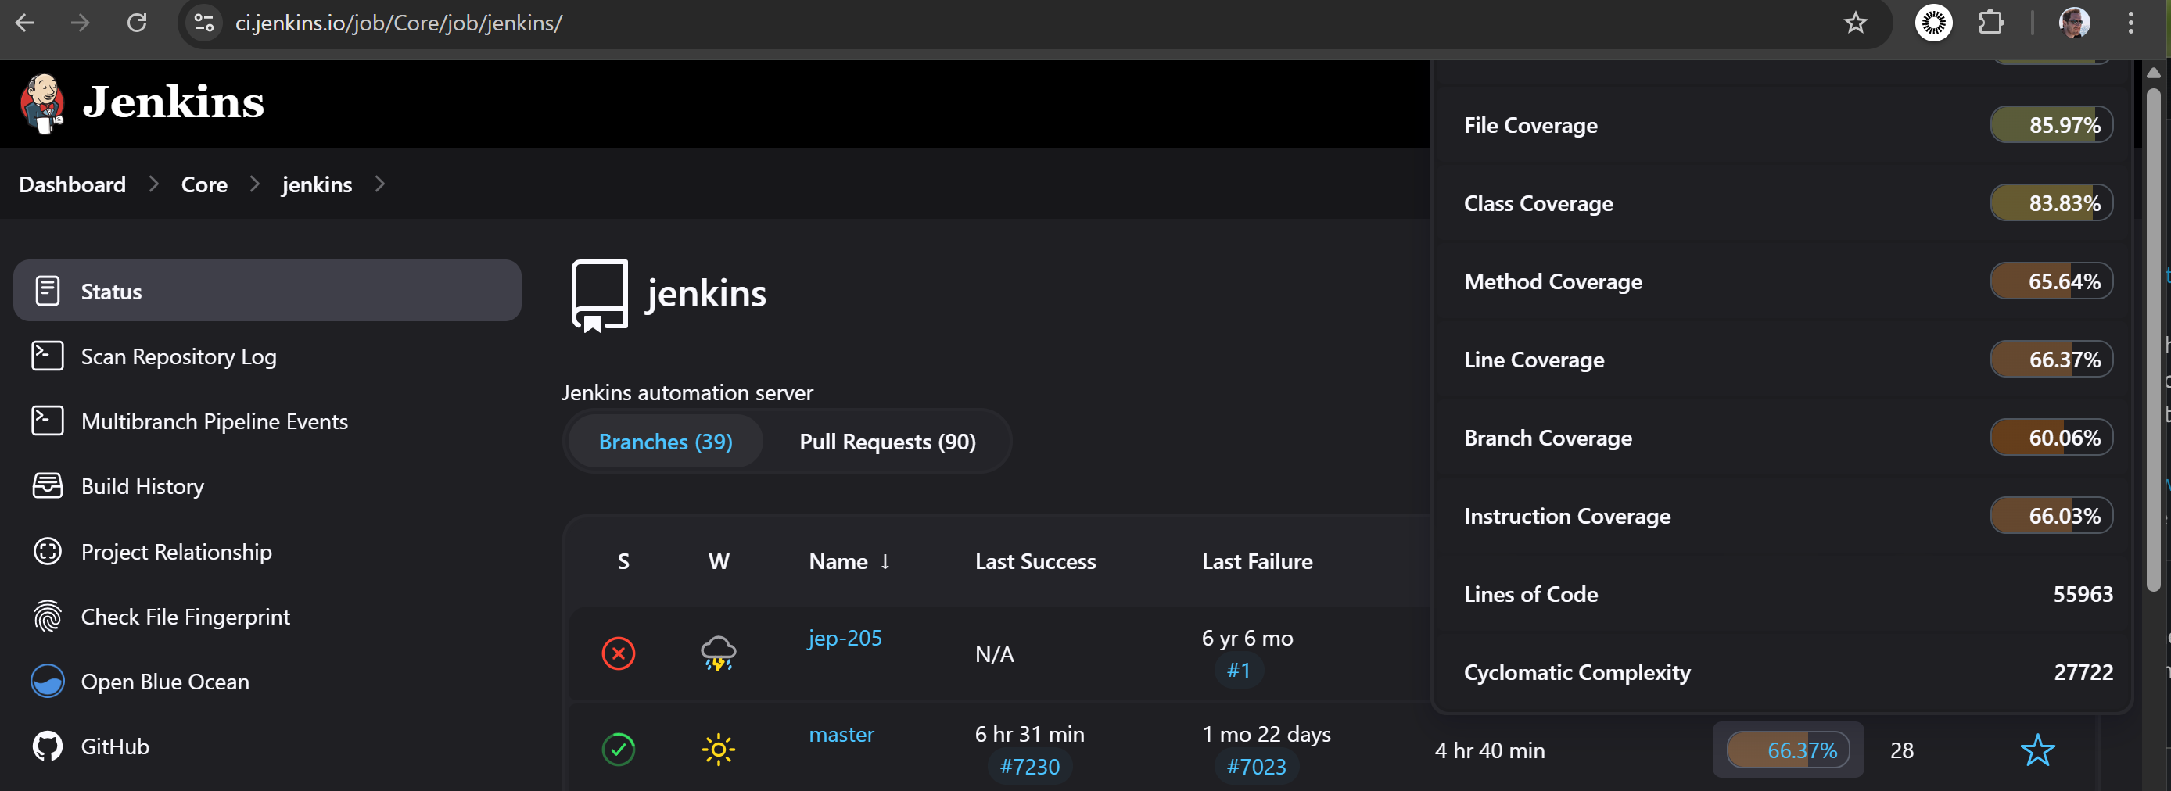This screenshot has width=2171, height=791.
Task: Switch to Pull Requests (90) tab
Action: coord(888,442)
